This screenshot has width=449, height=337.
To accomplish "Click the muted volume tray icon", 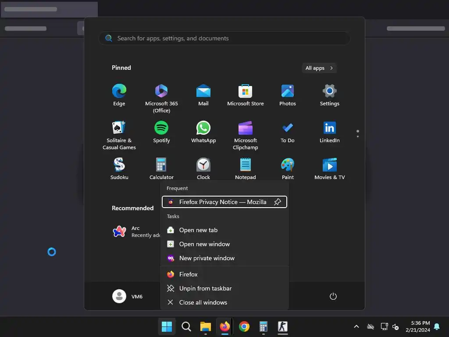I will (x=396, y=326).
